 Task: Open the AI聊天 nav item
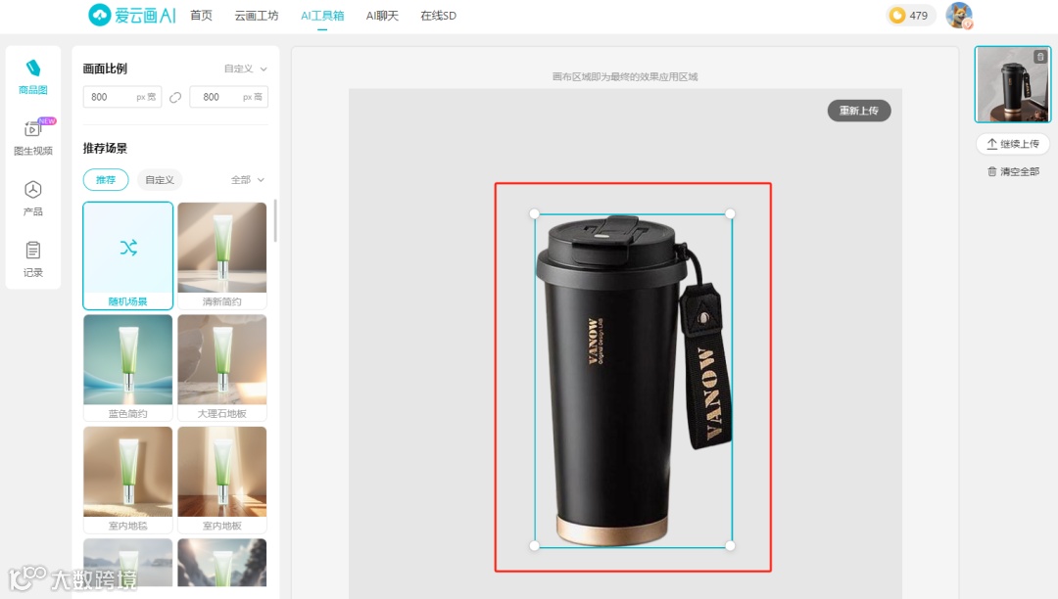pyautogui.click(x=383, y=16)
